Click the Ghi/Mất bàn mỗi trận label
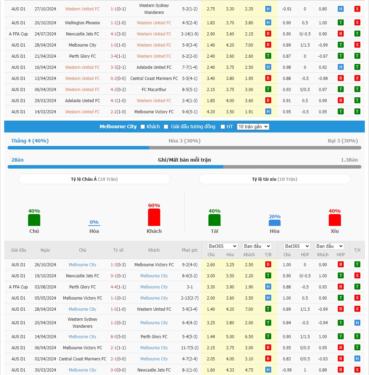The image size is (369, 375). point(184,160)
